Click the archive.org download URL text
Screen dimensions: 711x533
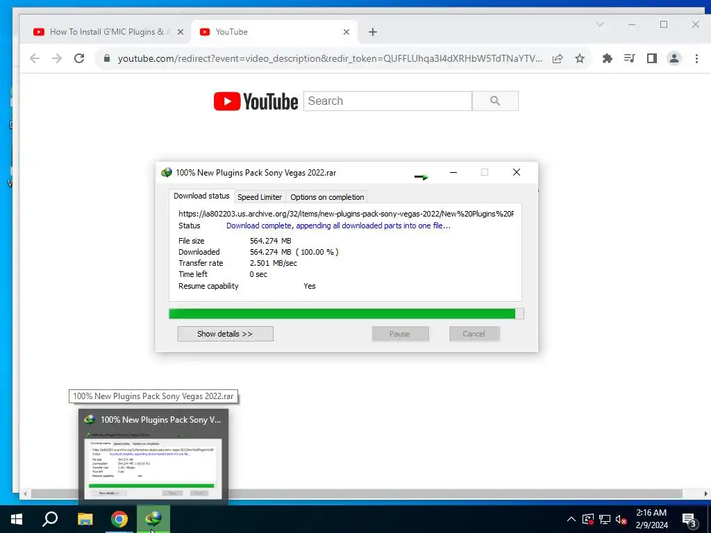pos(346,214)
